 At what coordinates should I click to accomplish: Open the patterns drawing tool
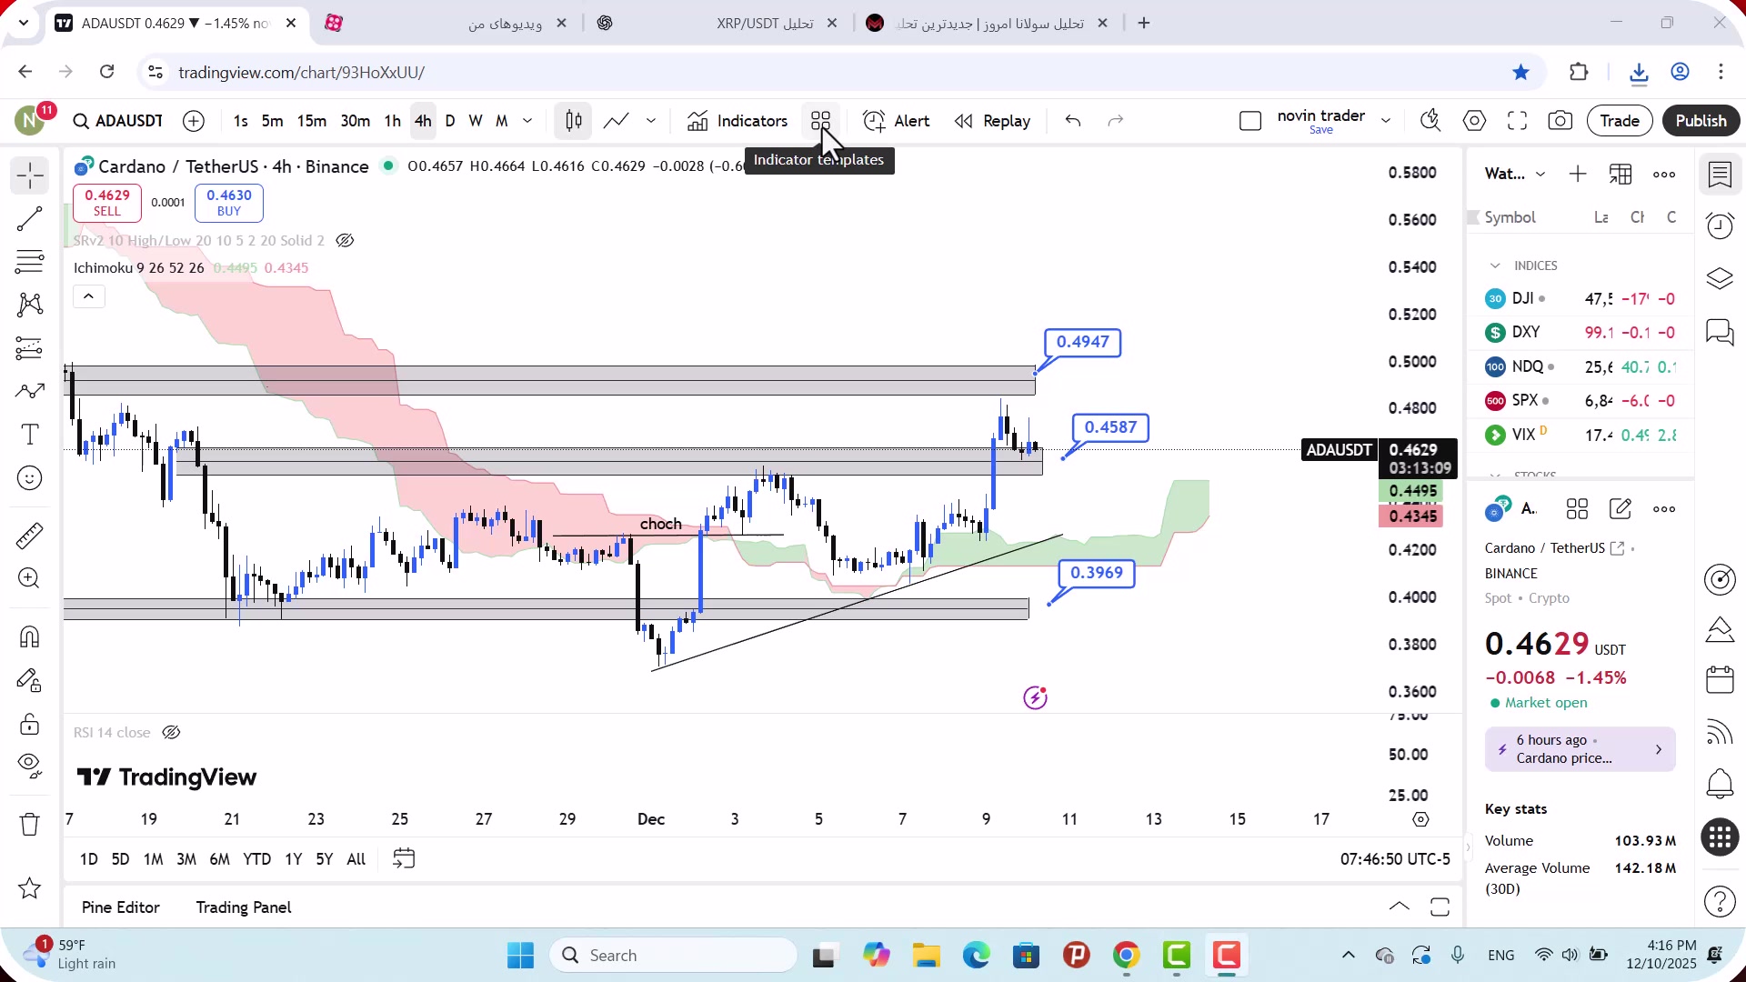click(30, 305)
